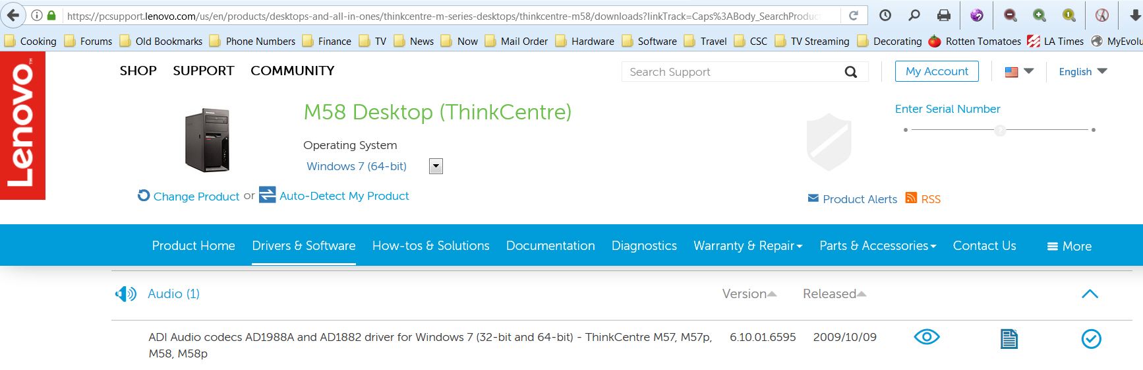Open the Forums bookmarks folder
1143x370 pixels.
(88, 41)
